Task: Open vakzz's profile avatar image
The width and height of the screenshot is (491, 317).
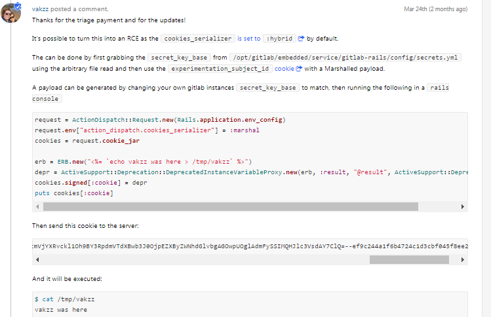Action: pos(10,13)
